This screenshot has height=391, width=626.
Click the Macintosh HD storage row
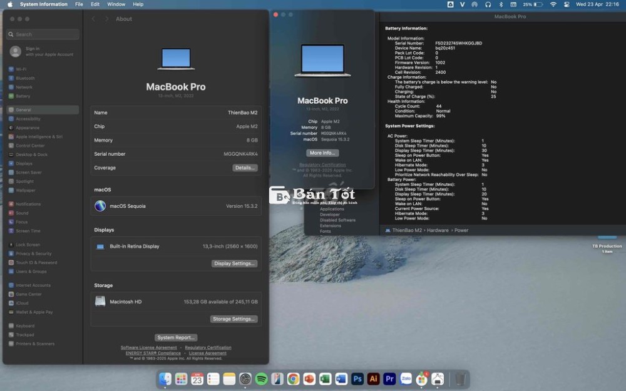pos(176,302)
